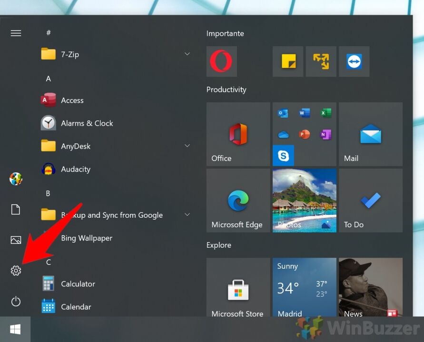
Task: Open Settings via the gear icon
Action: click(16, 270)
